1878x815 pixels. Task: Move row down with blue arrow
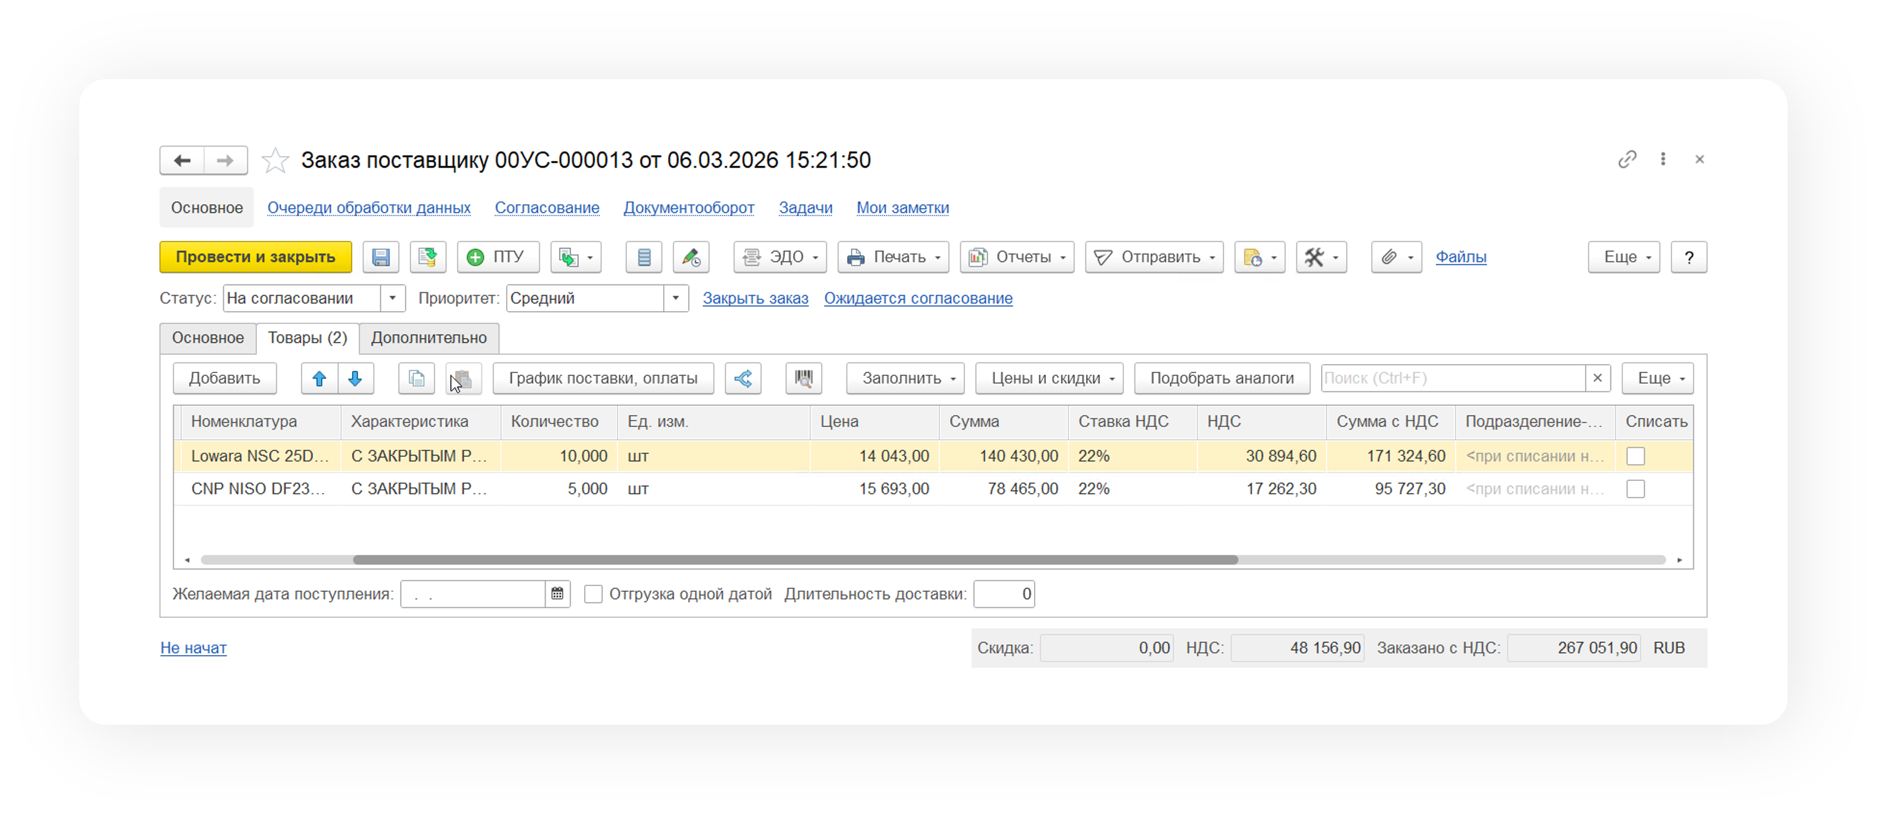(x=356, y=379)
